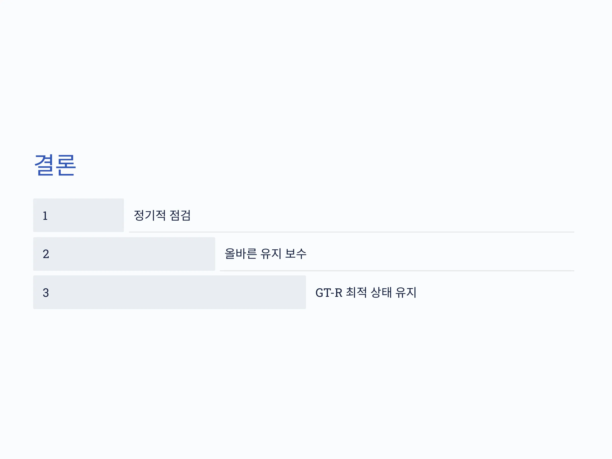The image size is (612, 459).
Task: Click the word "점검" in the first item
Action: point(180,215)
